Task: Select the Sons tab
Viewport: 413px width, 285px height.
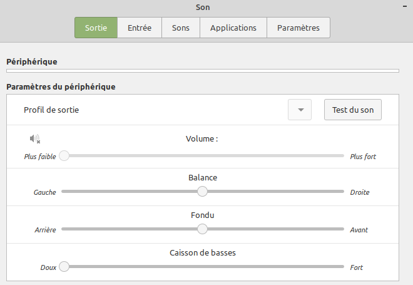Action: pyautogui.click(x=181, y=28)
